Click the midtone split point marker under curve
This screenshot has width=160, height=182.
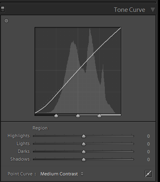(78, 116)
